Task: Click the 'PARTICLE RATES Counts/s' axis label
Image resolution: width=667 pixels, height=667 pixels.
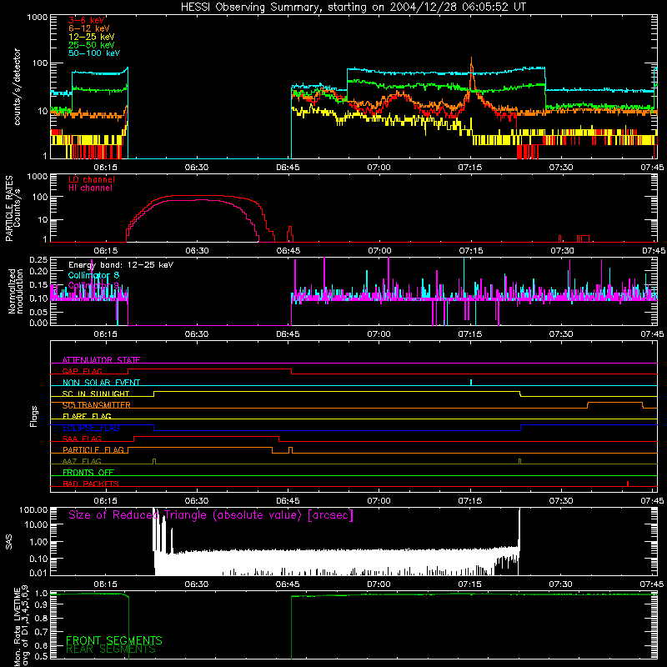Action: [x=13, y=208]
